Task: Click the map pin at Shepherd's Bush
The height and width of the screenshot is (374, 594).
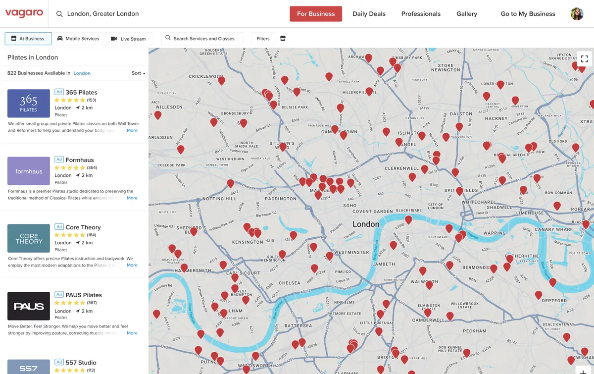Action: pyautogui.click(x=194, y=231)
